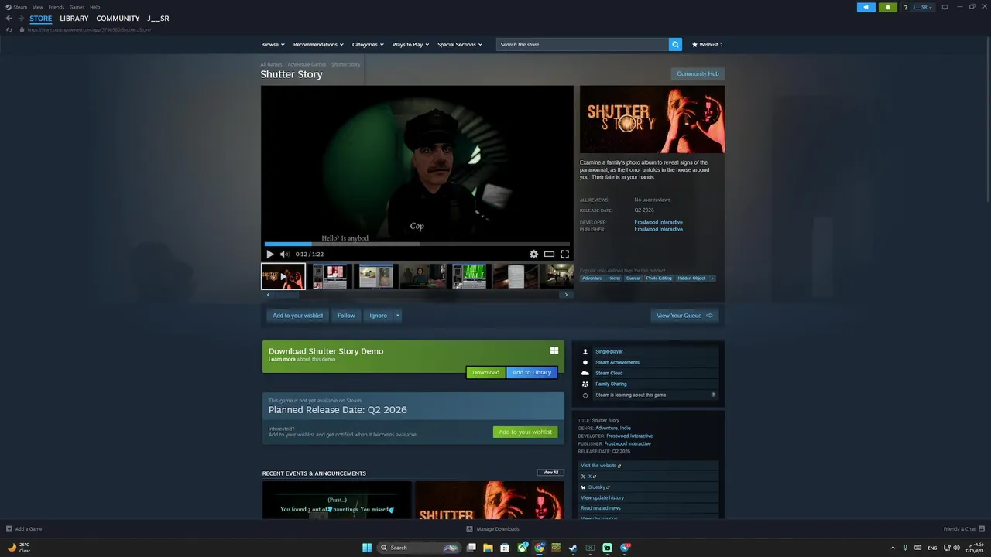Open the Community Hub button
The width and height of the screenshot is (991, 557).
tap(698, 73)
